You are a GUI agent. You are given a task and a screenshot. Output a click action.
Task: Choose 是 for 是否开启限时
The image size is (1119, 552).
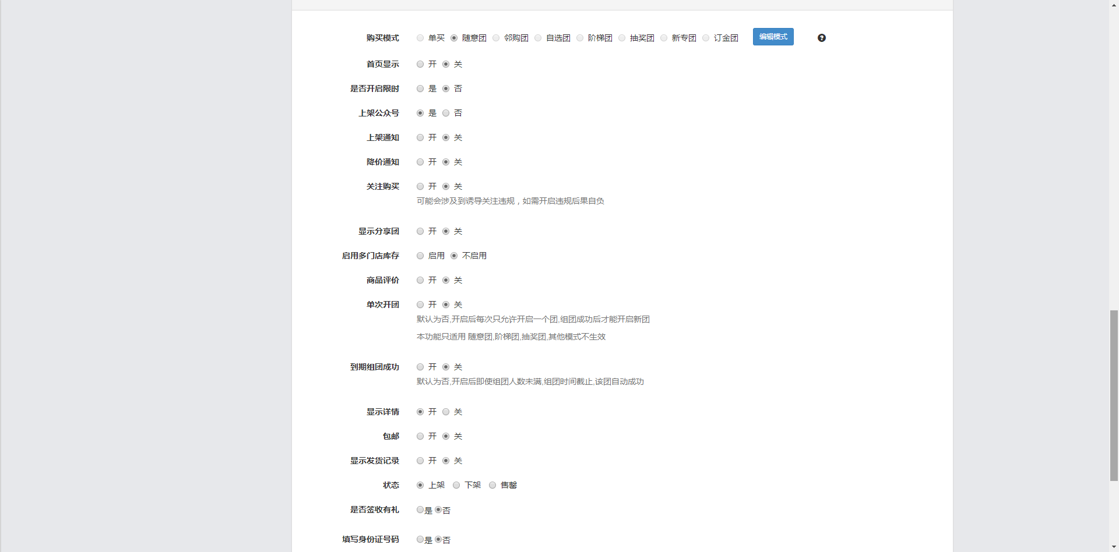[x=420, y=89]
